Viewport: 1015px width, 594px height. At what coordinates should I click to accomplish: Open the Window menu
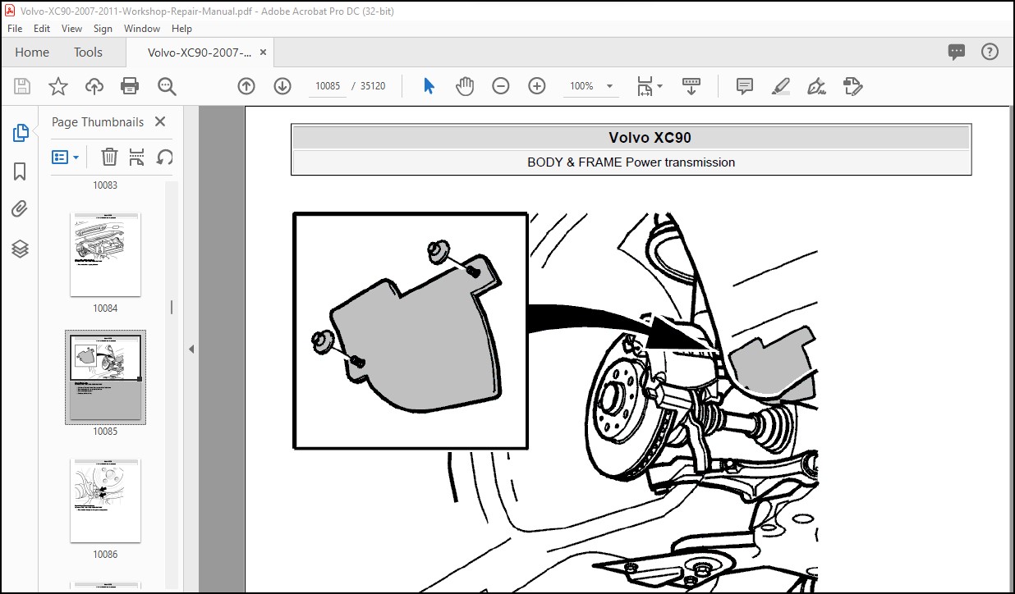click(142, 28)
